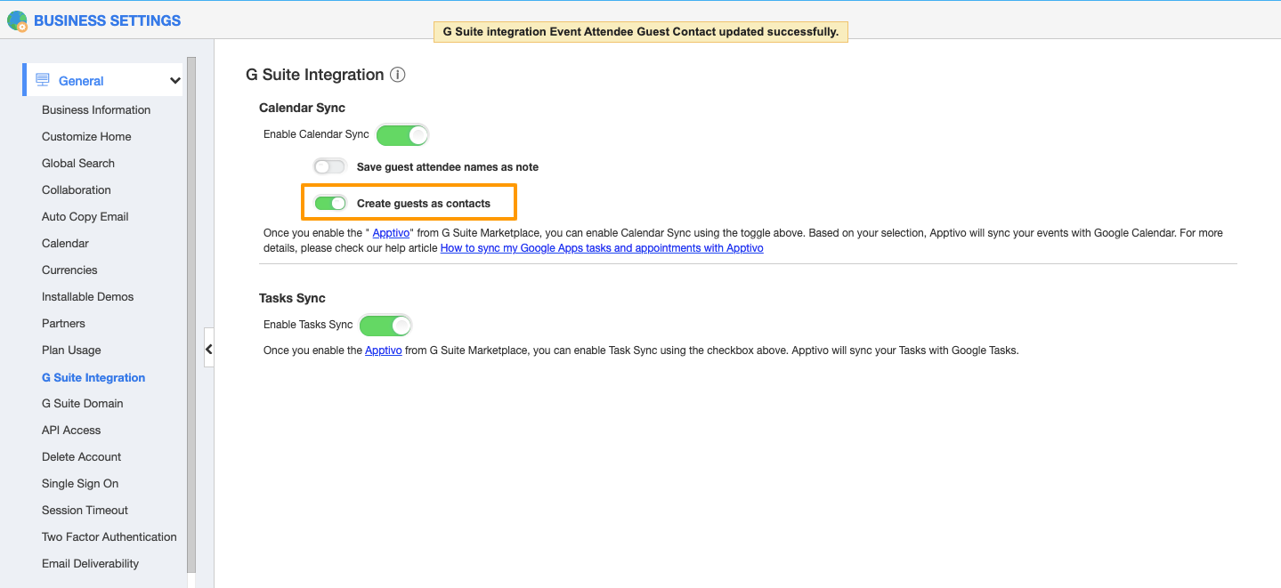
Task: Open Two Factor Authentication settings
Action: [109, 536]
